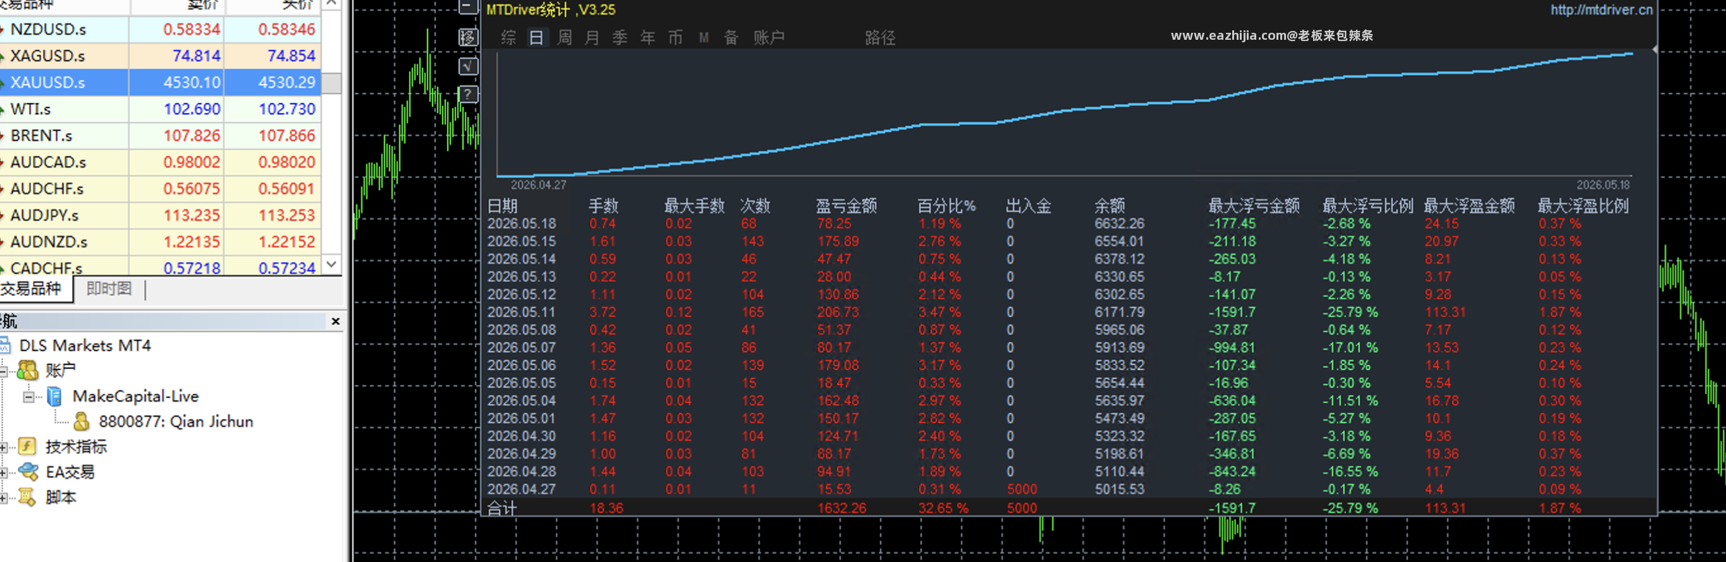Switch to the 月 monthly tab
The width and height of the screenshot is (1726, 562).
[x=592, y=37]
